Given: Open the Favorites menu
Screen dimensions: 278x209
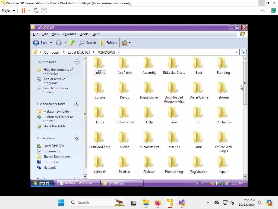Looking at the screenshot, I should coord(69,34).
